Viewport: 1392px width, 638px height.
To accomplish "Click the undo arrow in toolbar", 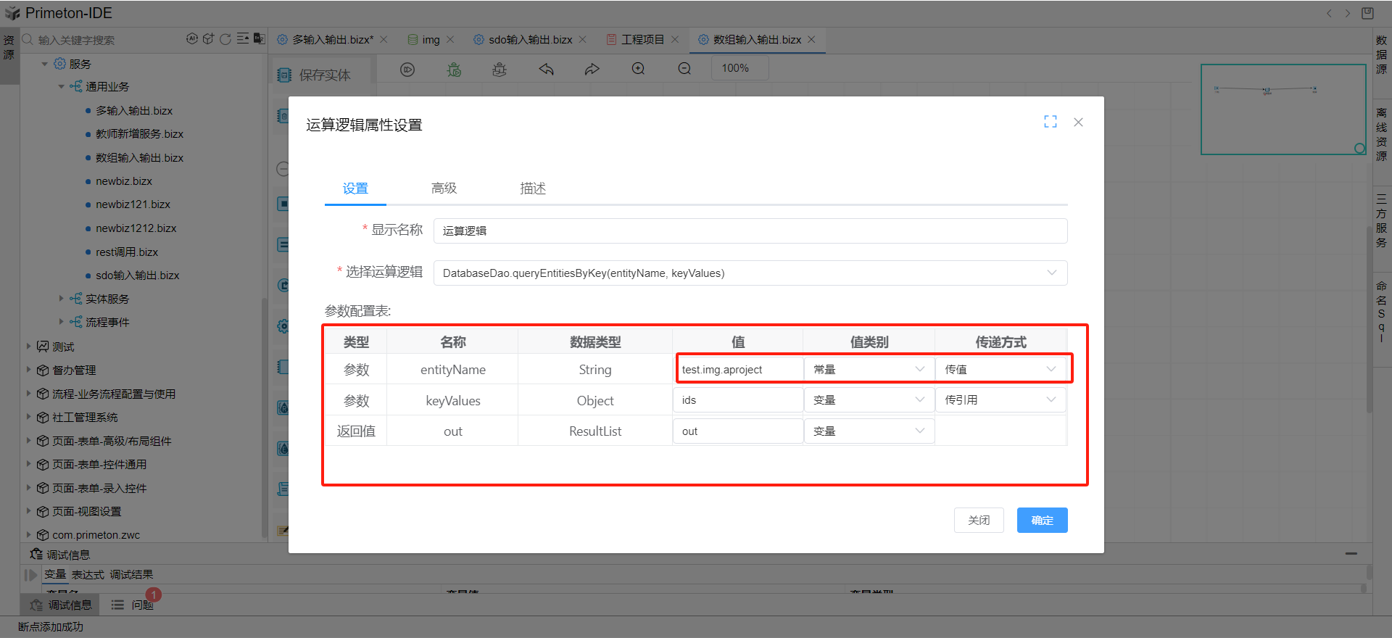I will click(546, 69).
